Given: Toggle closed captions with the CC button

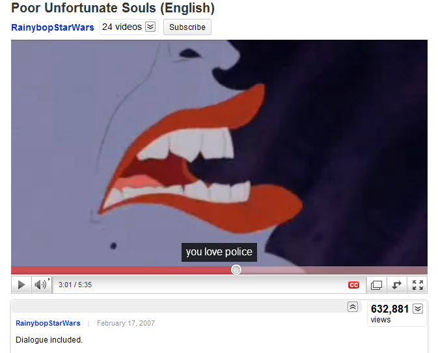Looking at the screenshot, I should point(353,285).
